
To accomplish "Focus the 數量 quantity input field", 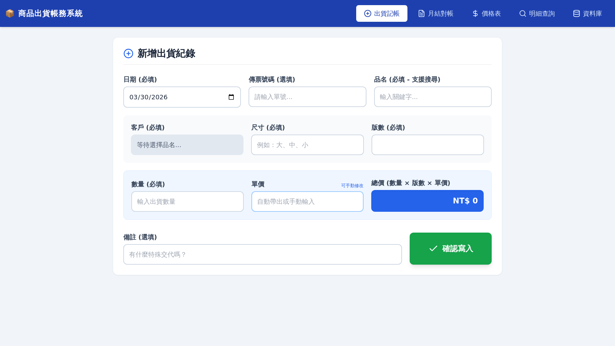I will (187, 202).
